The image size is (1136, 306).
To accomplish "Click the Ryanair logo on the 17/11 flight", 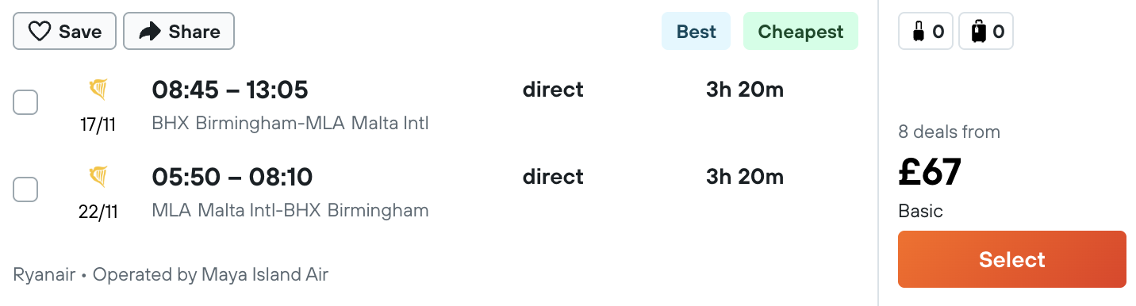I will coord(98,90).
